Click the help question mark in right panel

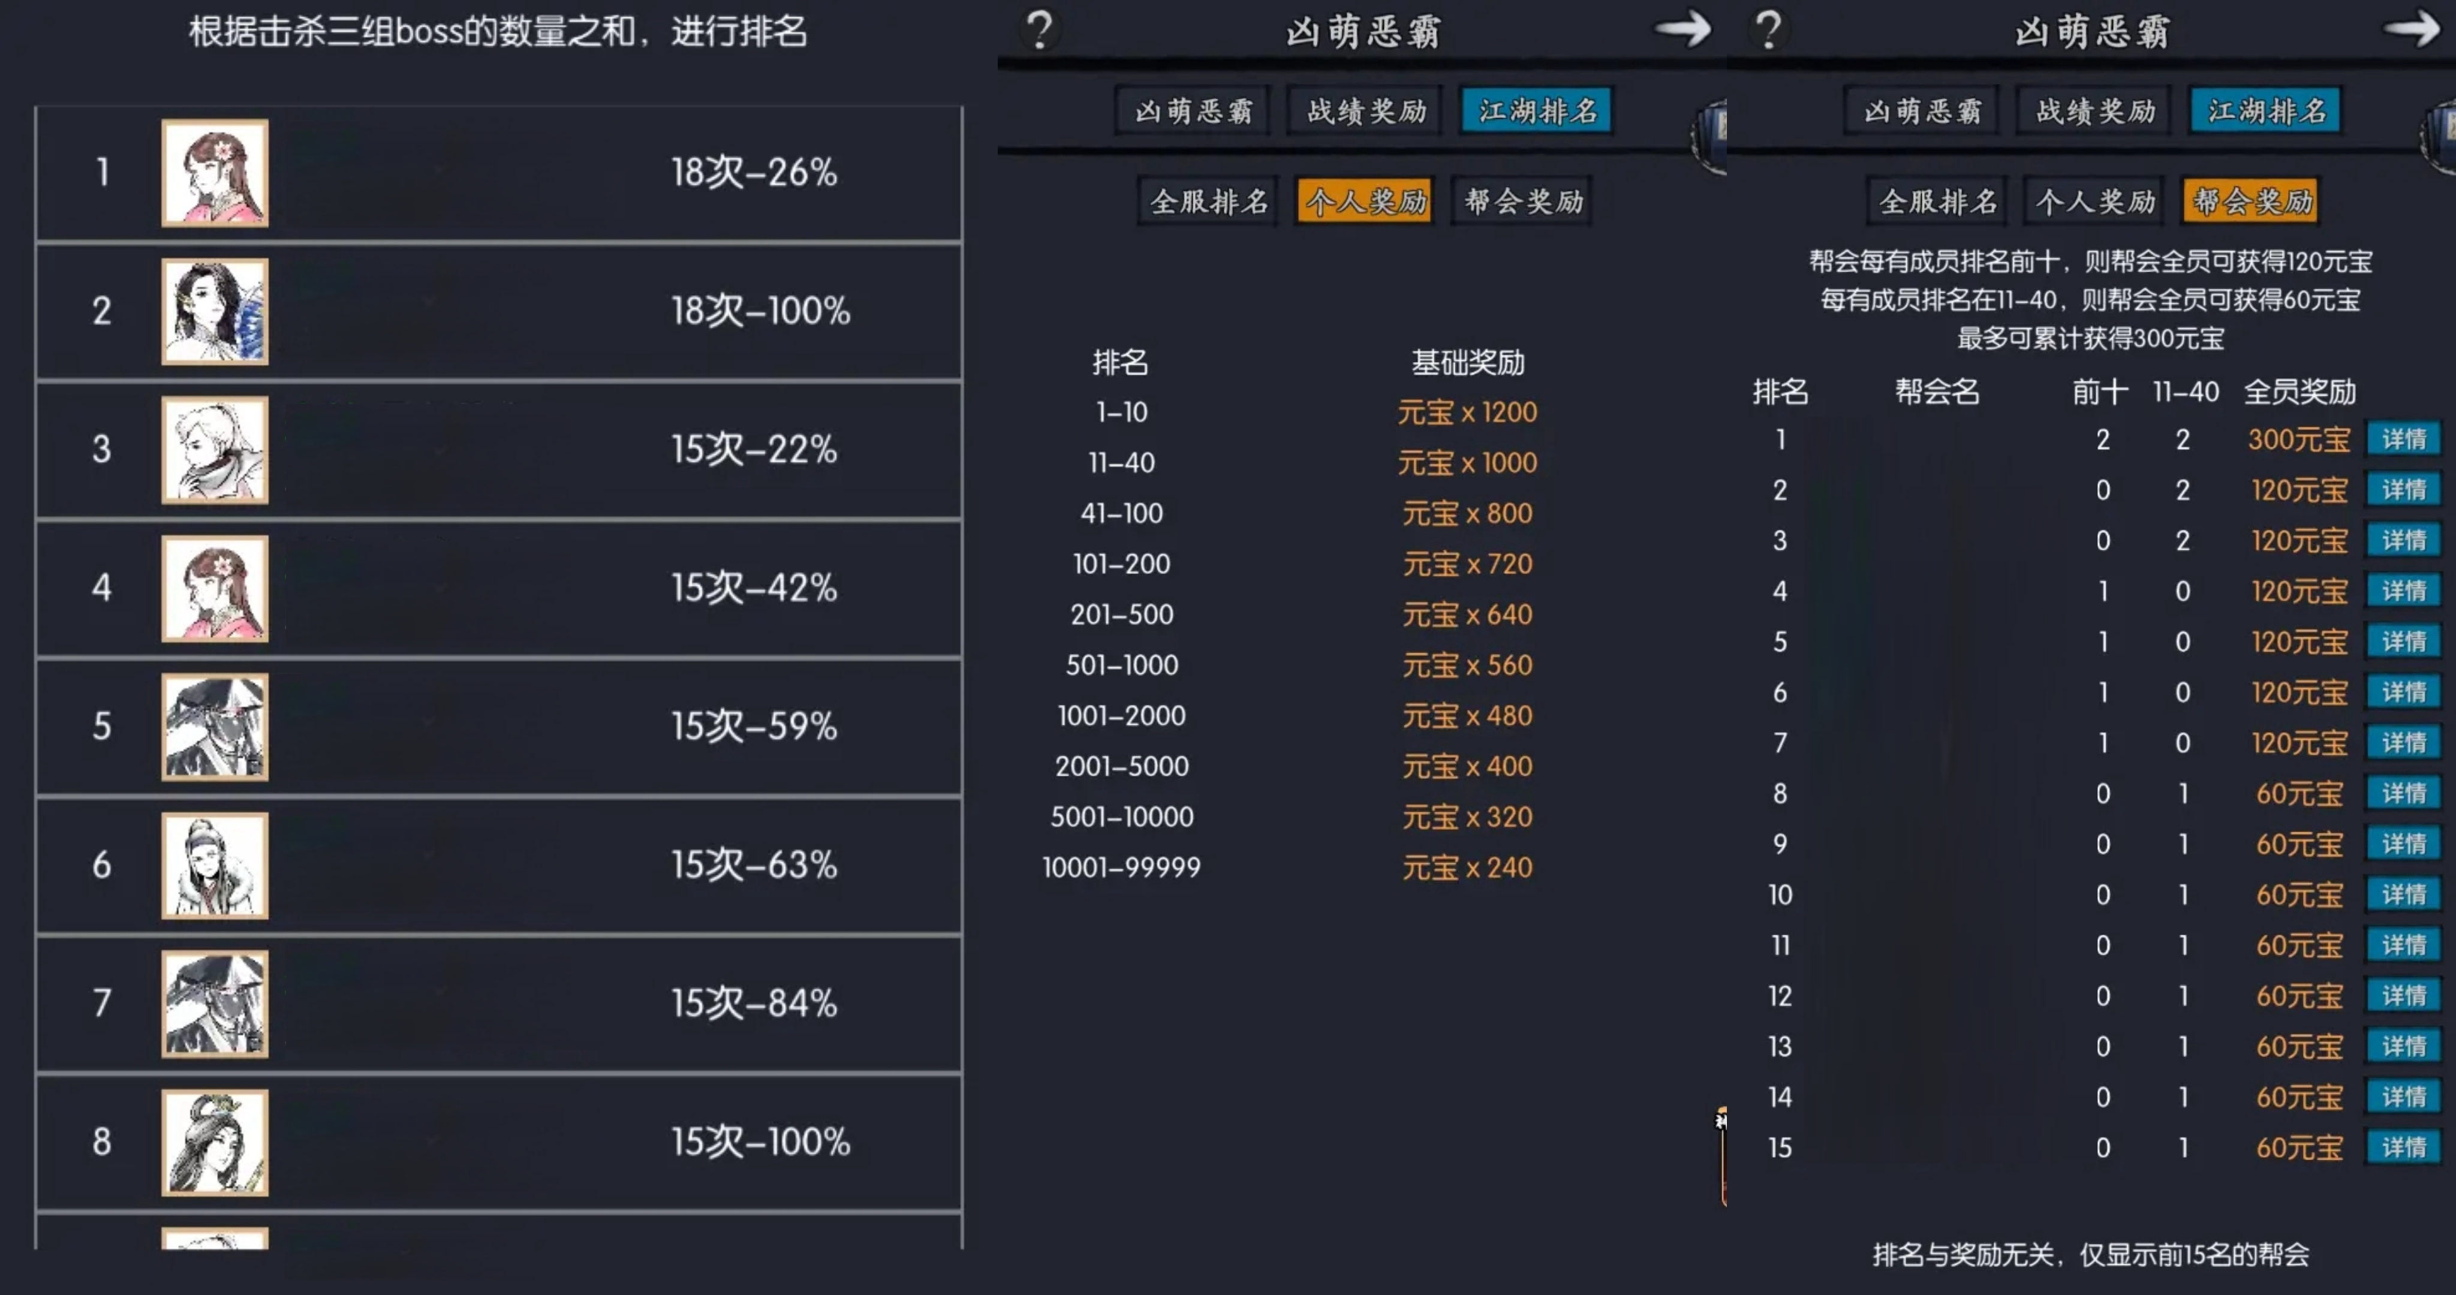(x=1769, y=31)
